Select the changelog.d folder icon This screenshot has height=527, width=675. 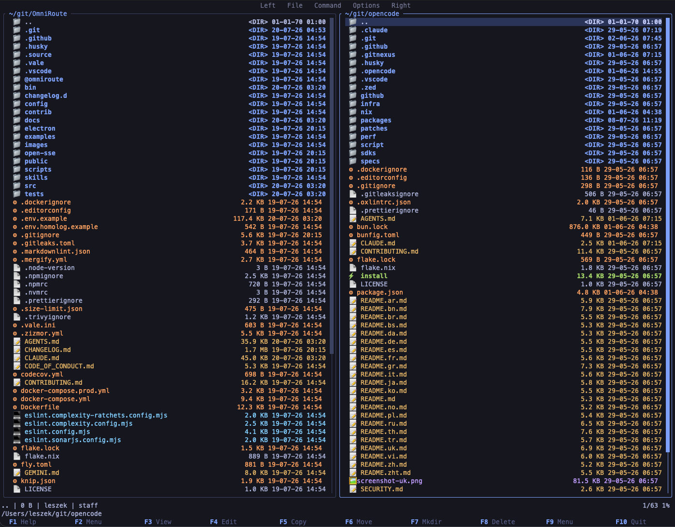point(17,95)
